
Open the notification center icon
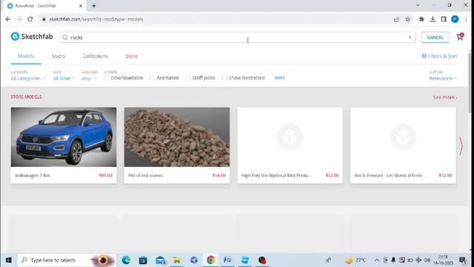pyautogui.click(x=462, y=260)
